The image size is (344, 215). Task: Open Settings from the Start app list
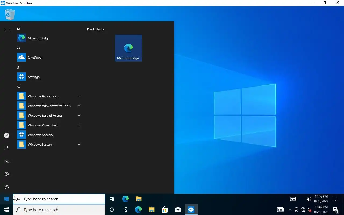tap(49, 77)
